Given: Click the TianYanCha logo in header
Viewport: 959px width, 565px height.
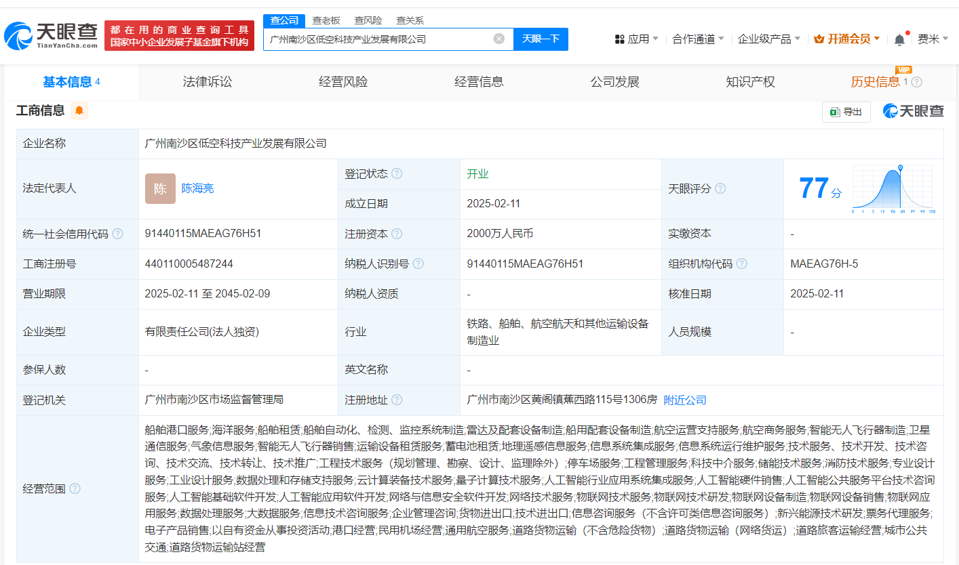Looking at the screenshot, I should (x=52, y=35).
